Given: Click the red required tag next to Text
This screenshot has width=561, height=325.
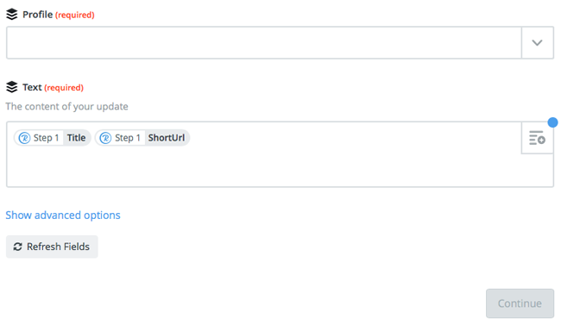Looking at the screenshot, I should point(64,88).
